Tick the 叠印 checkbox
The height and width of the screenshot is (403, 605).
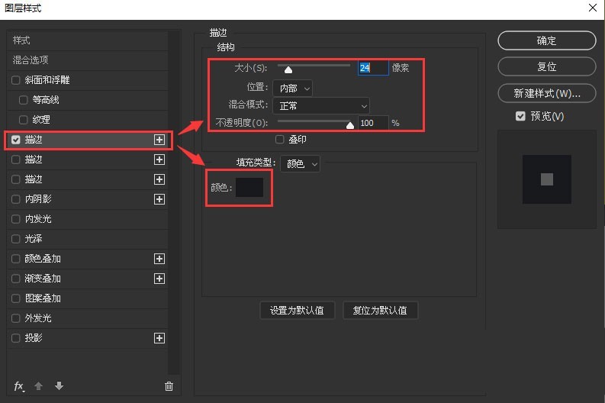point(280,140)
